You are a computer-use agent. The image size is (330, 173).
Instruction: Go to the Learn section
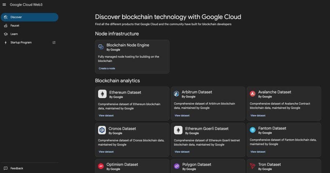coord(14,34)
